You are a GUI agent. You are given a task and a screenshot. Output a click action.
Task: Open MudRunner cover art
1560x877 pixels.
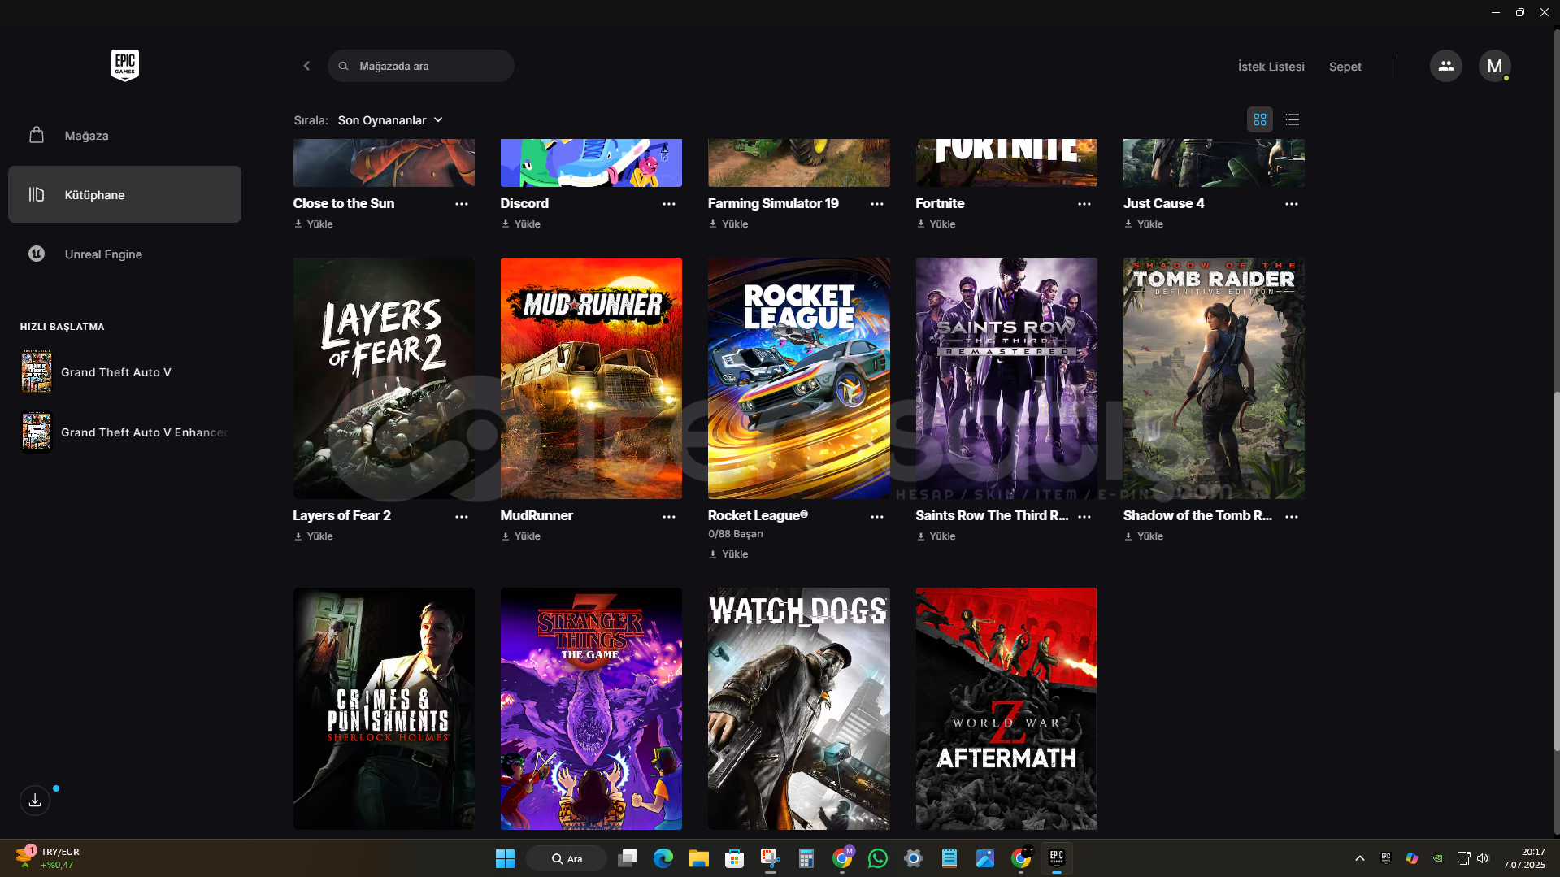[591, 378]
